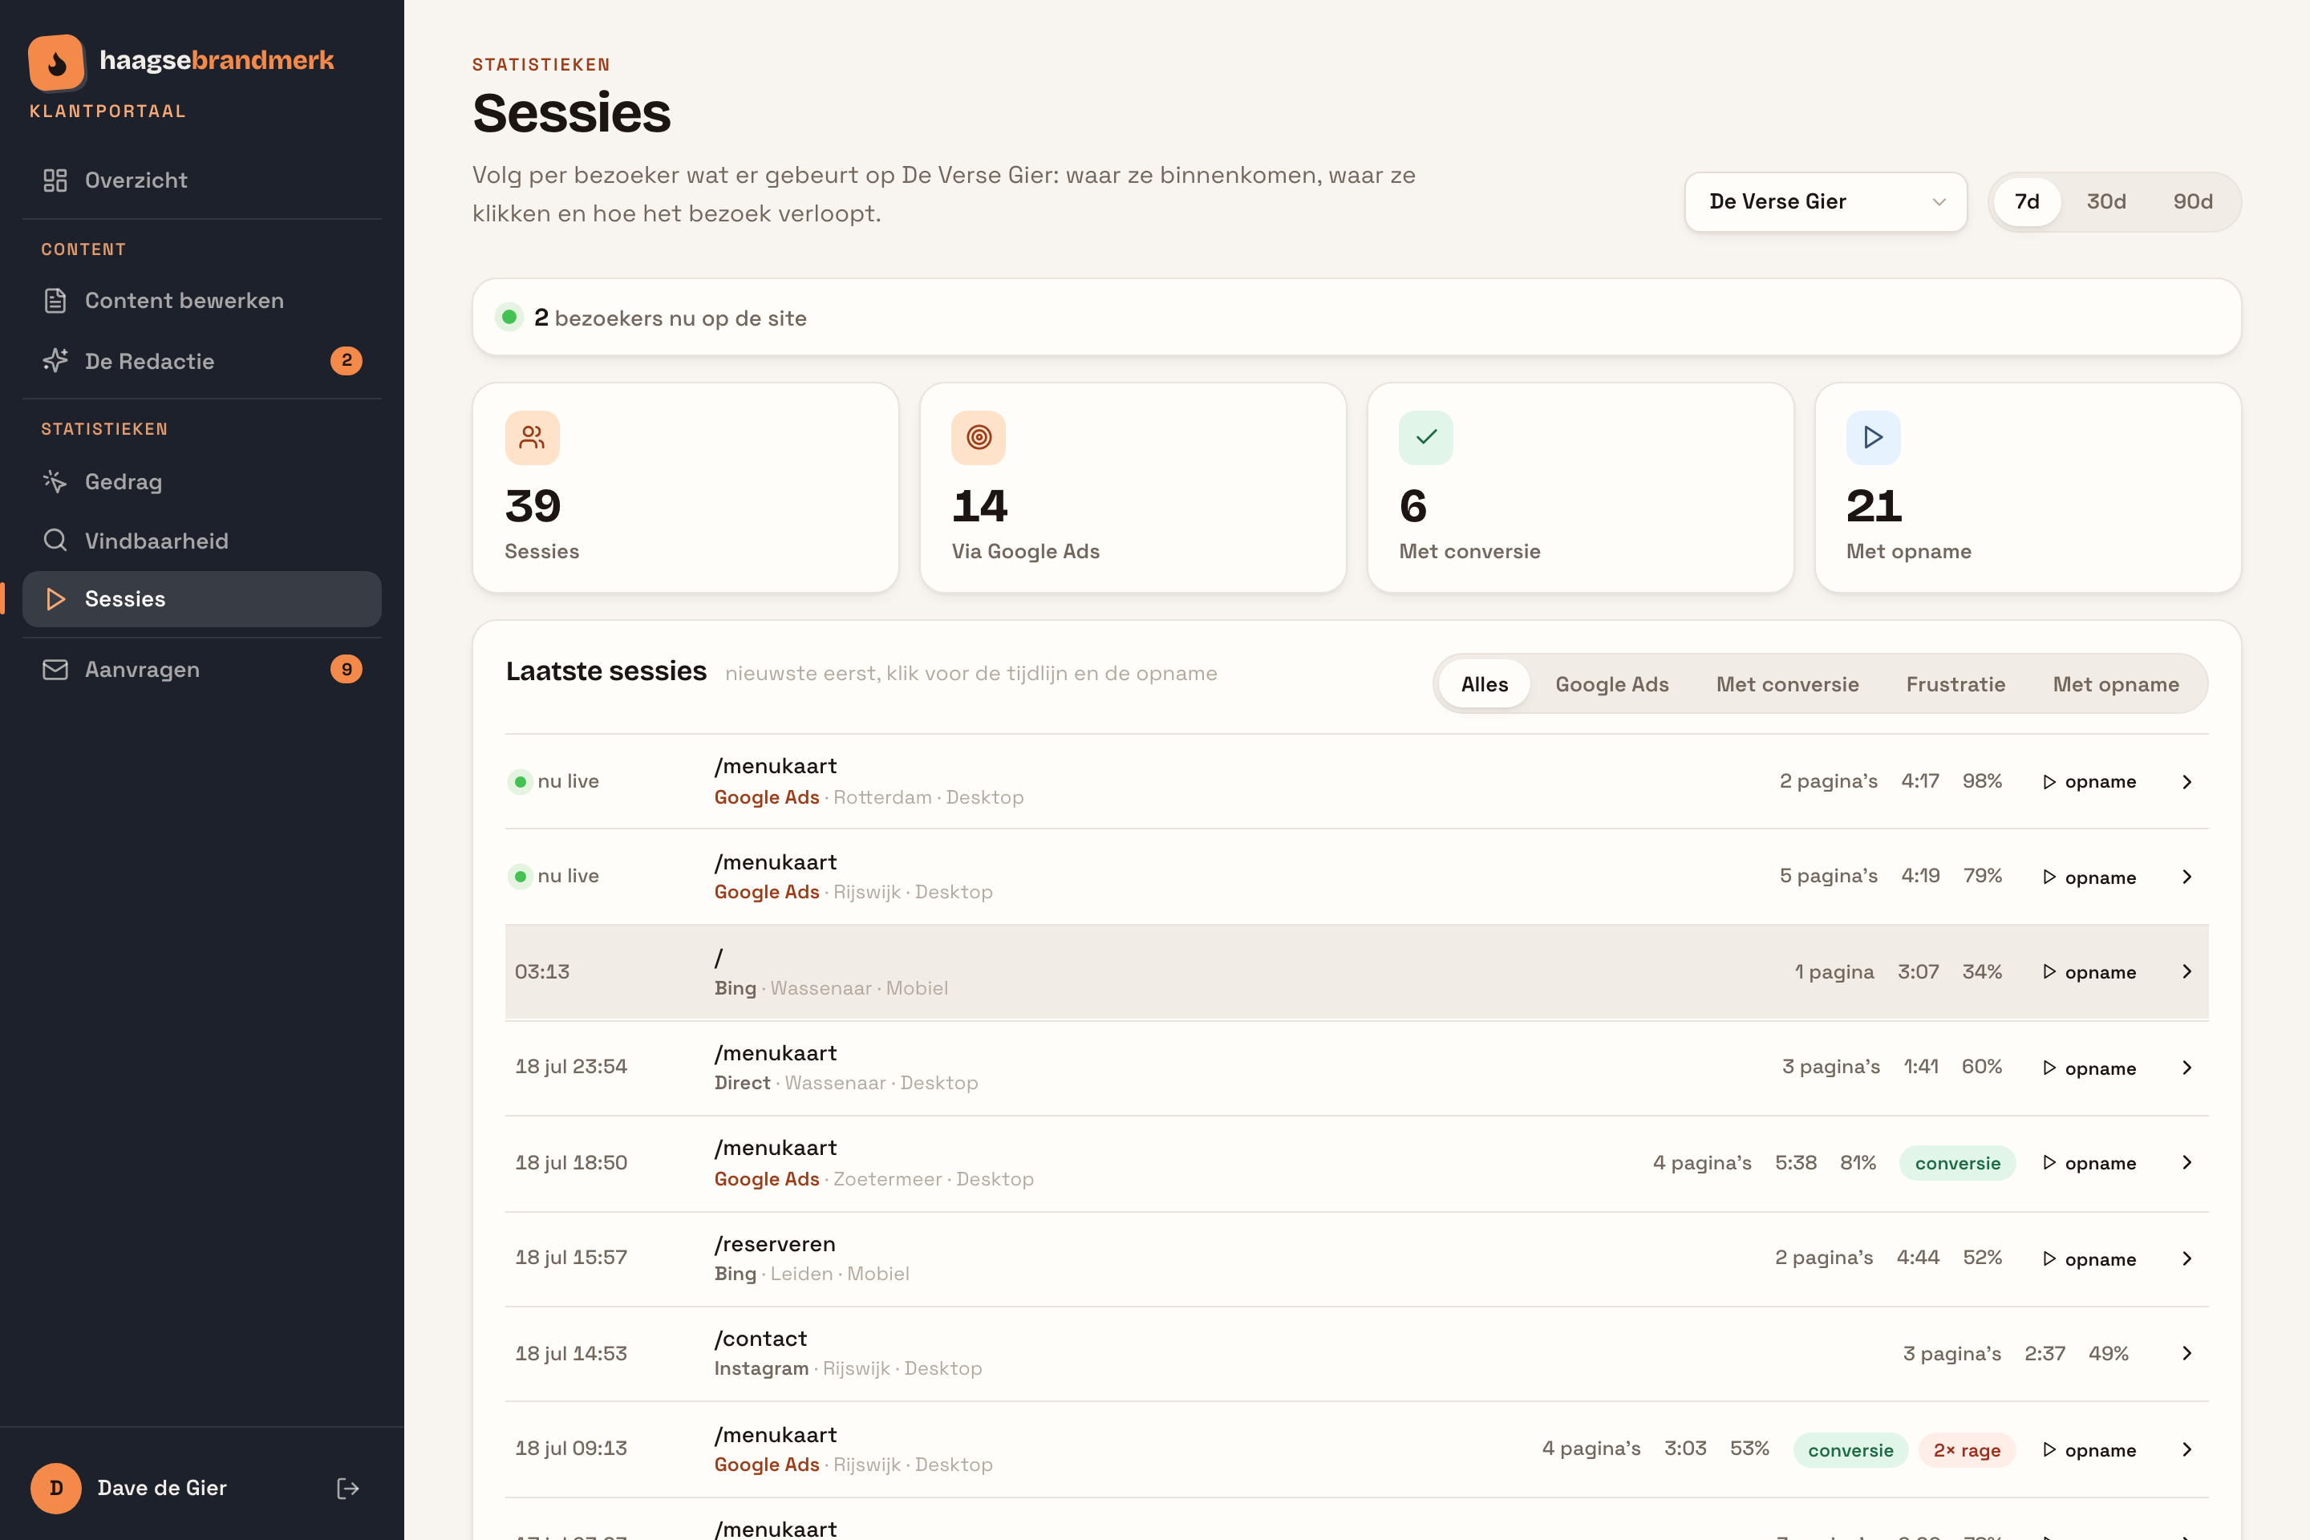Click the green live dot on the Rijswijk live row
The image size is (2310, 1540).
tap(520, 876)
